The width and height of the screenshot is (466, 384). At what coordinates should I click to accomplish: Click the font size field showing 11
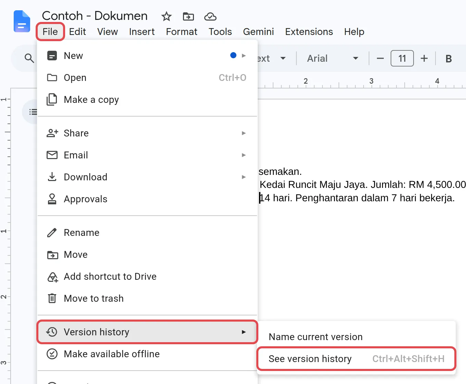coord(402,58)
